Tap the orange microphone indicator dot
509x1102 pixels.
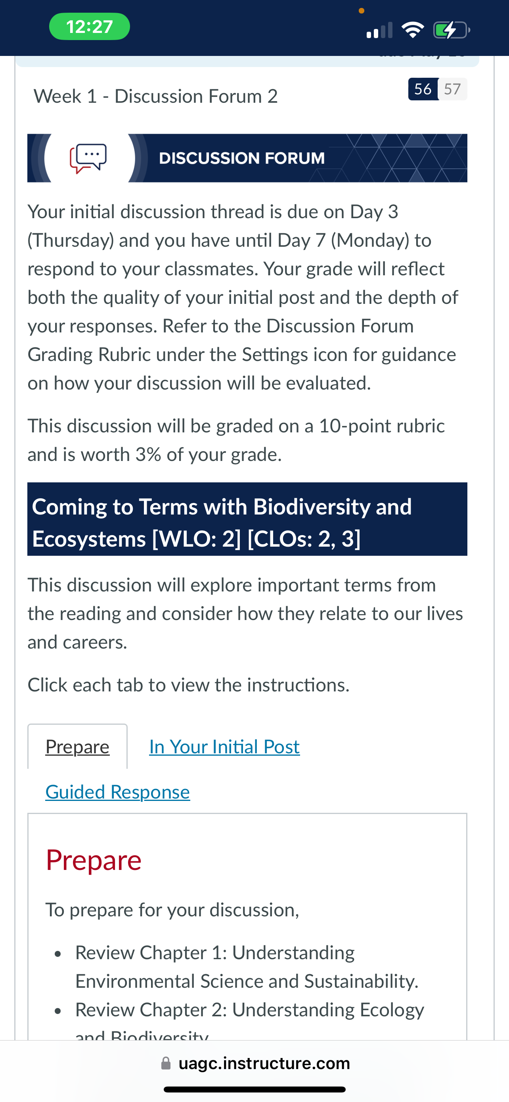(x=362, y=11)
